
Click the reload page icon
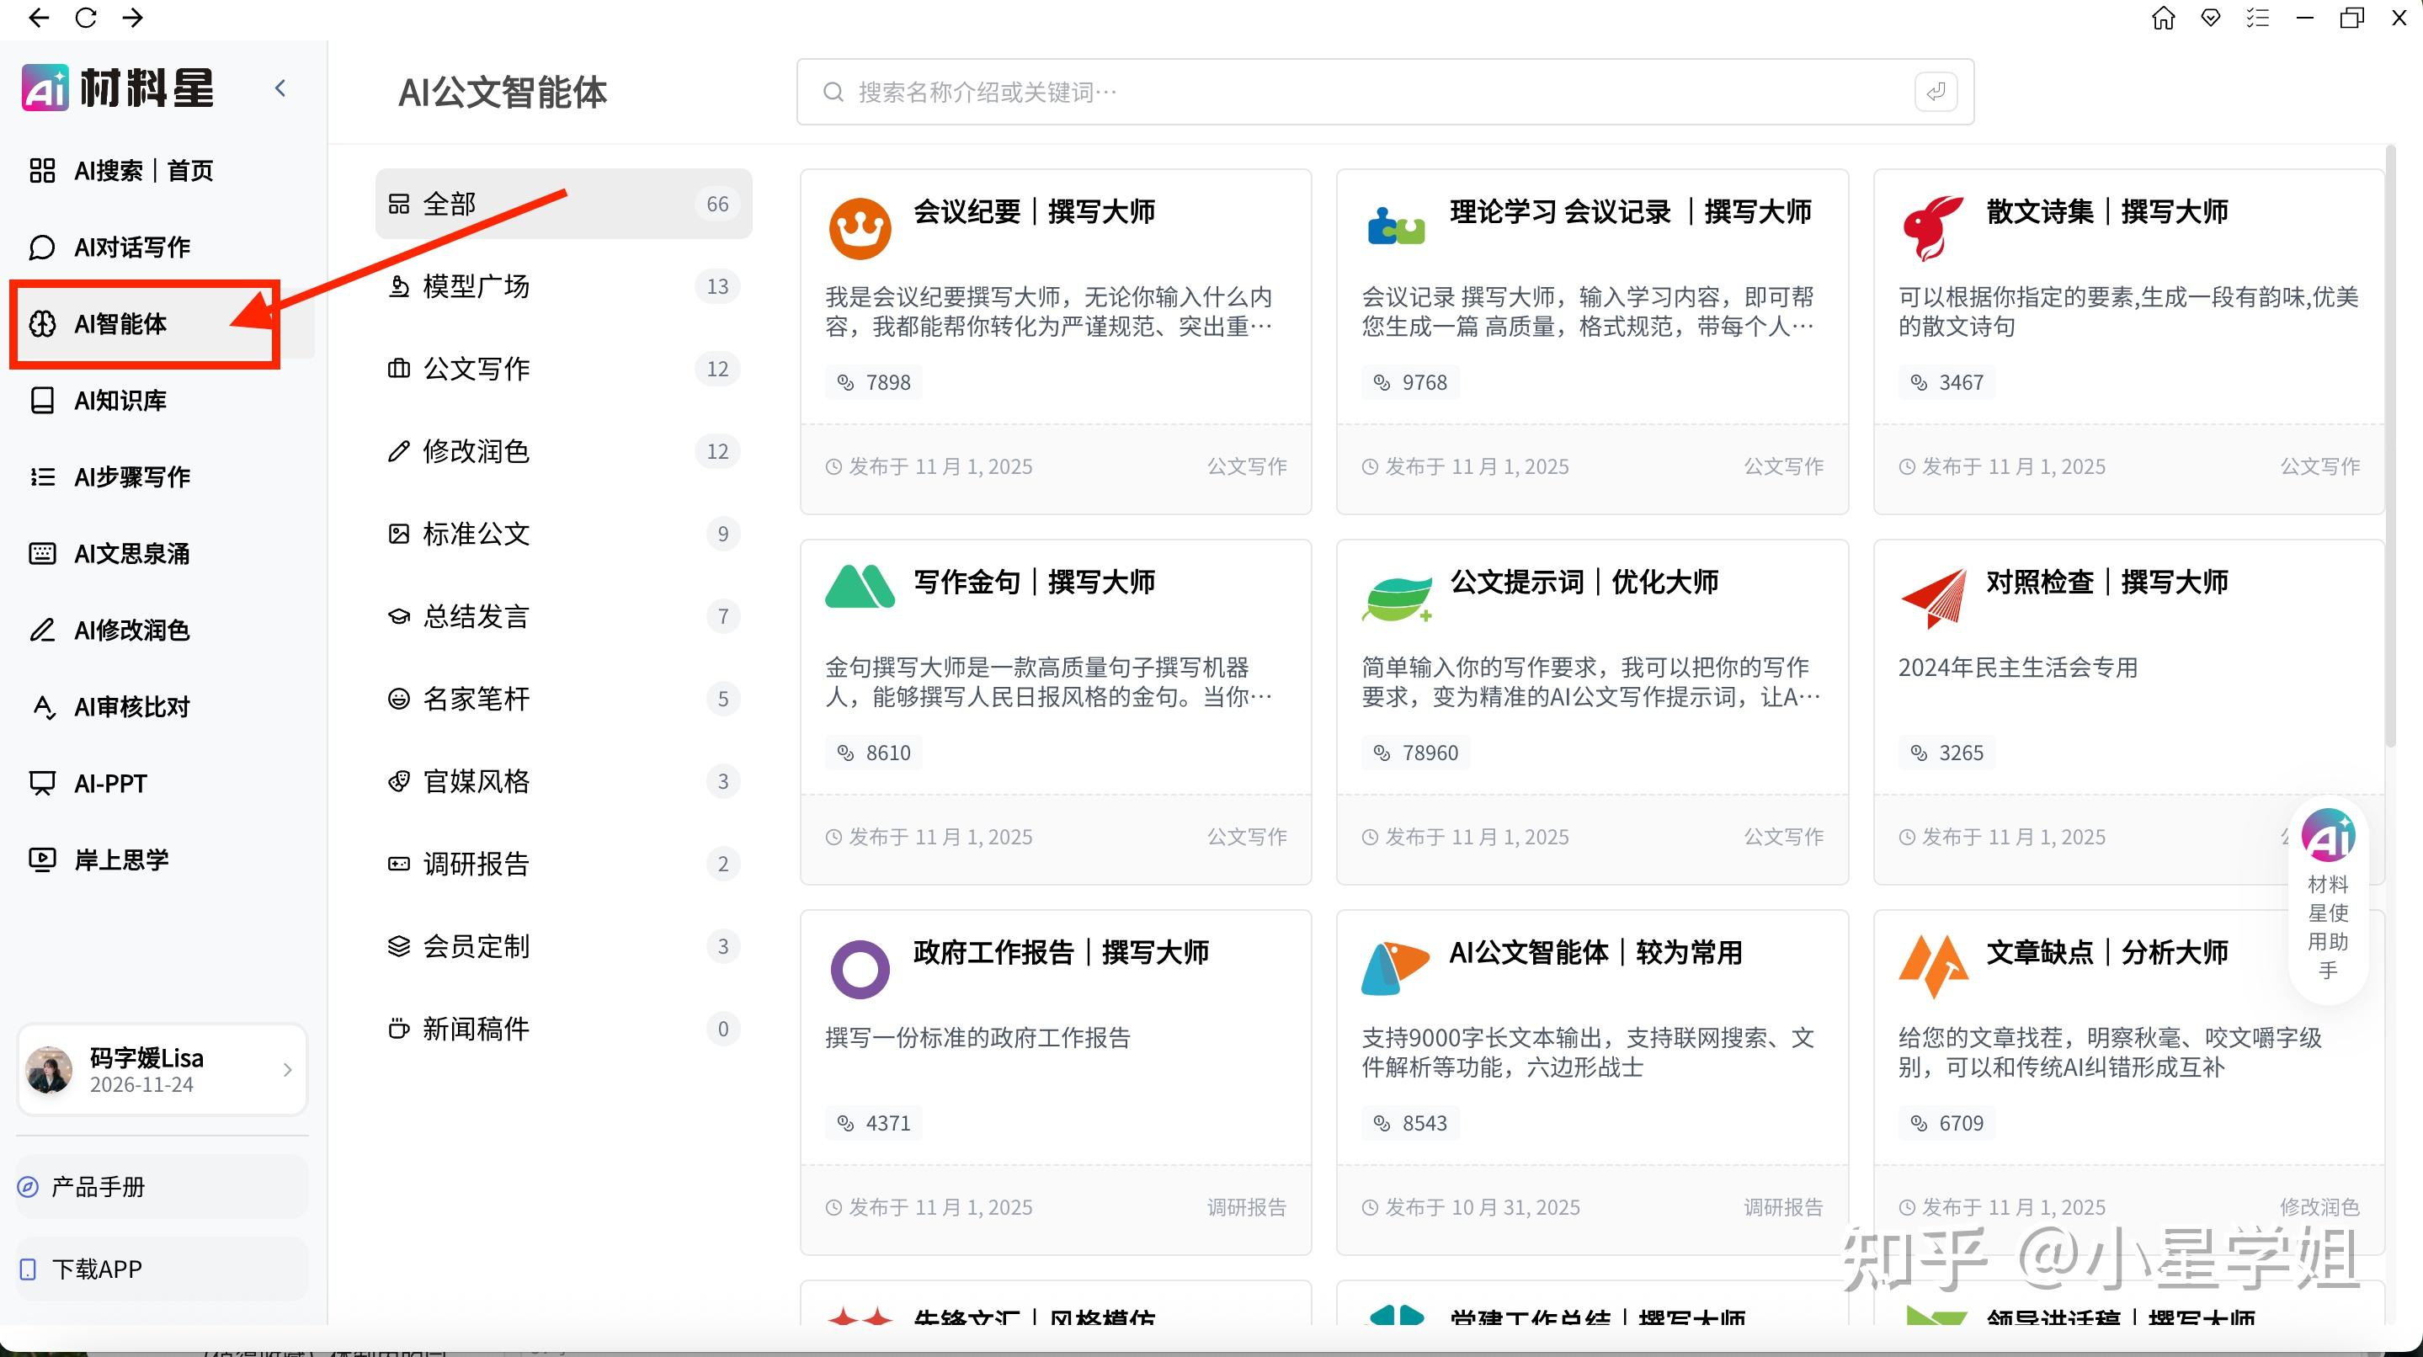(86, 18)
